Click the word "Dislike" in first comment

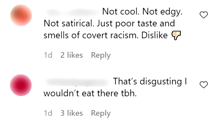(x=154, y=35)
